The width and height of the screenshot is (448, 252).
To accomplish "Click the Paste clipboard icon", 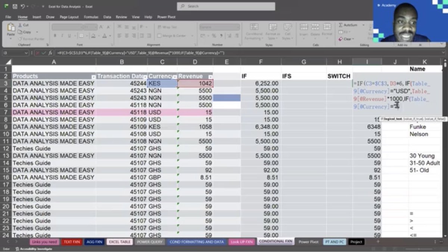I will point(11,28).
